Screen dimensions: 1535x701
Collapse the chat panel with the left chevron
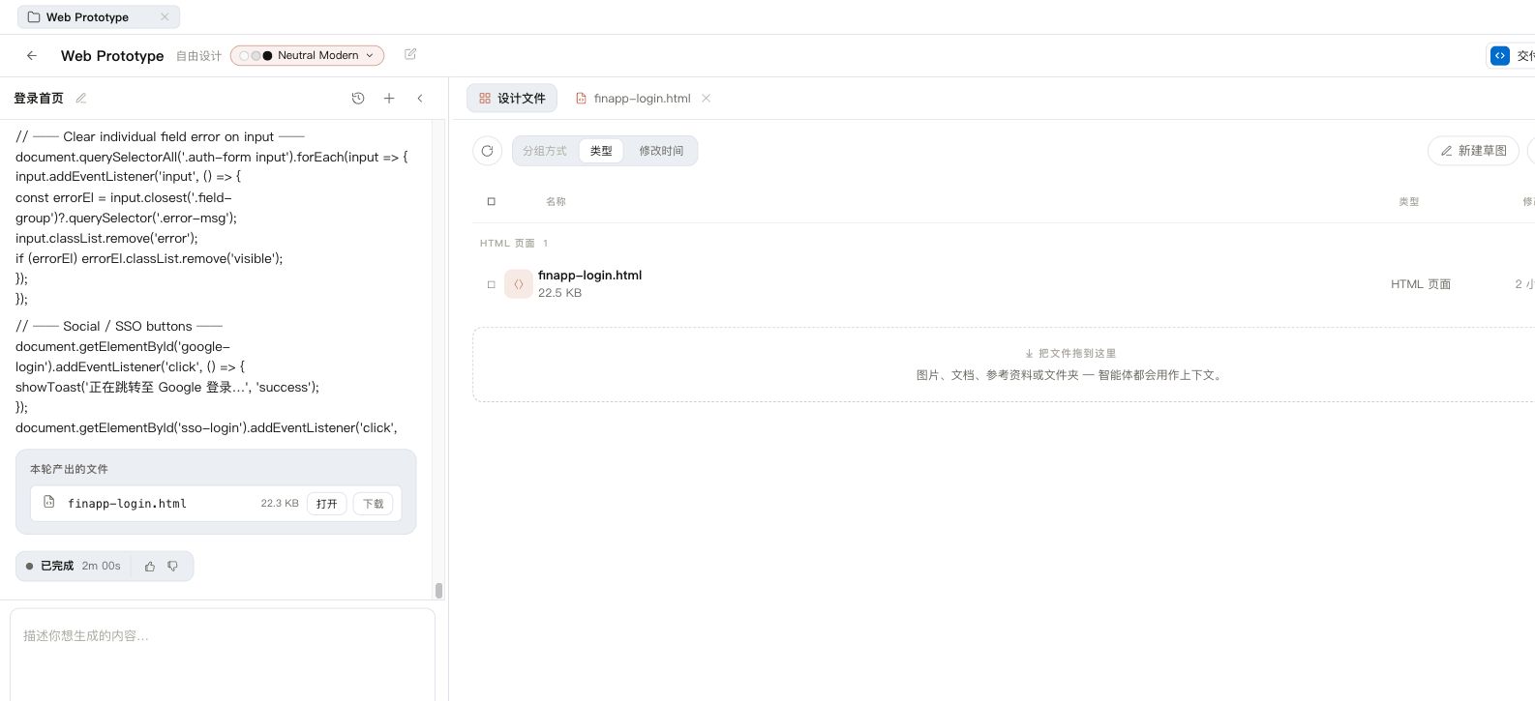click(x=420, y=98)
